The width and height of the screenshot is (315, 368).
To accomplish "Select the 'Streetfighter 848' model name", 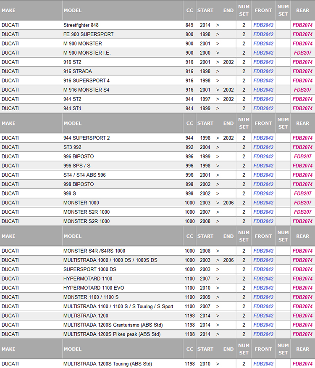I will coord(81,25).
